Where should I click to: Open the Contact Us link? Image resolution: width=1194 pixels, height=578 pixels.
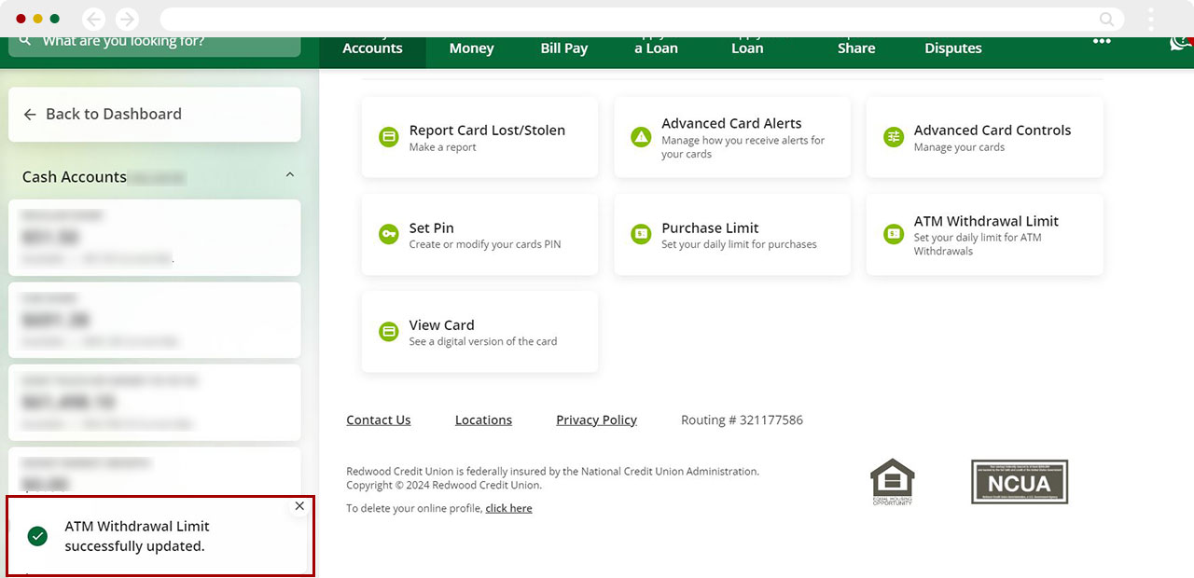point(378,420)
